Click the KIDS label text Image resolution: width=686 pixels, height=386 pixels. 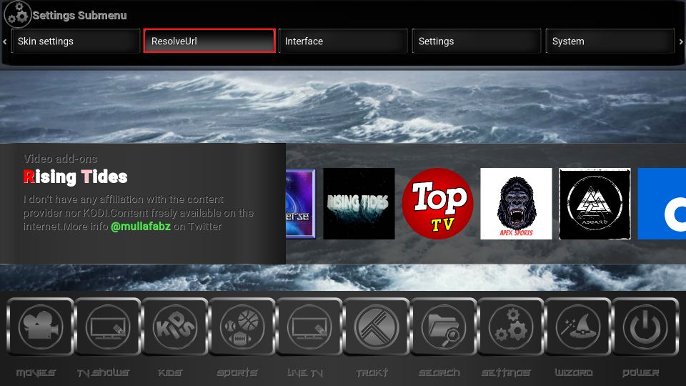pos(170,372)
